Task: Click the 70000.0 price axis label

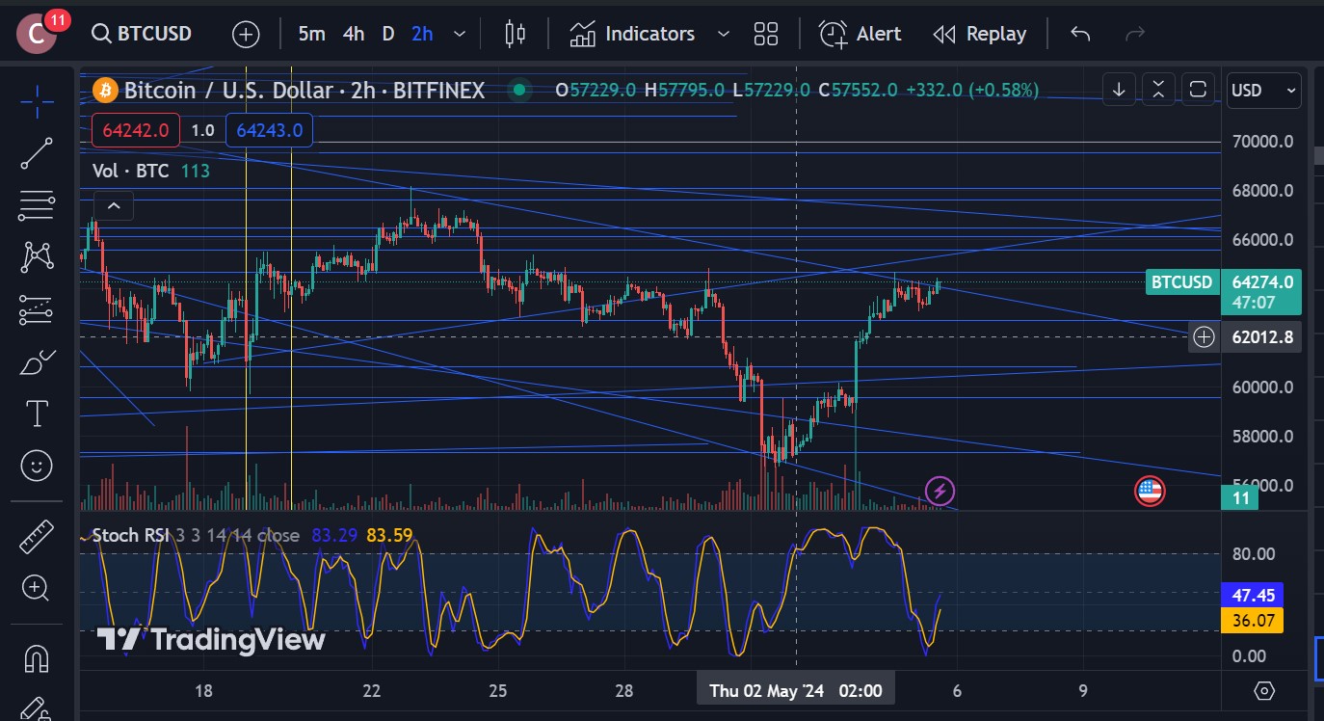Action: point(1263,142)
